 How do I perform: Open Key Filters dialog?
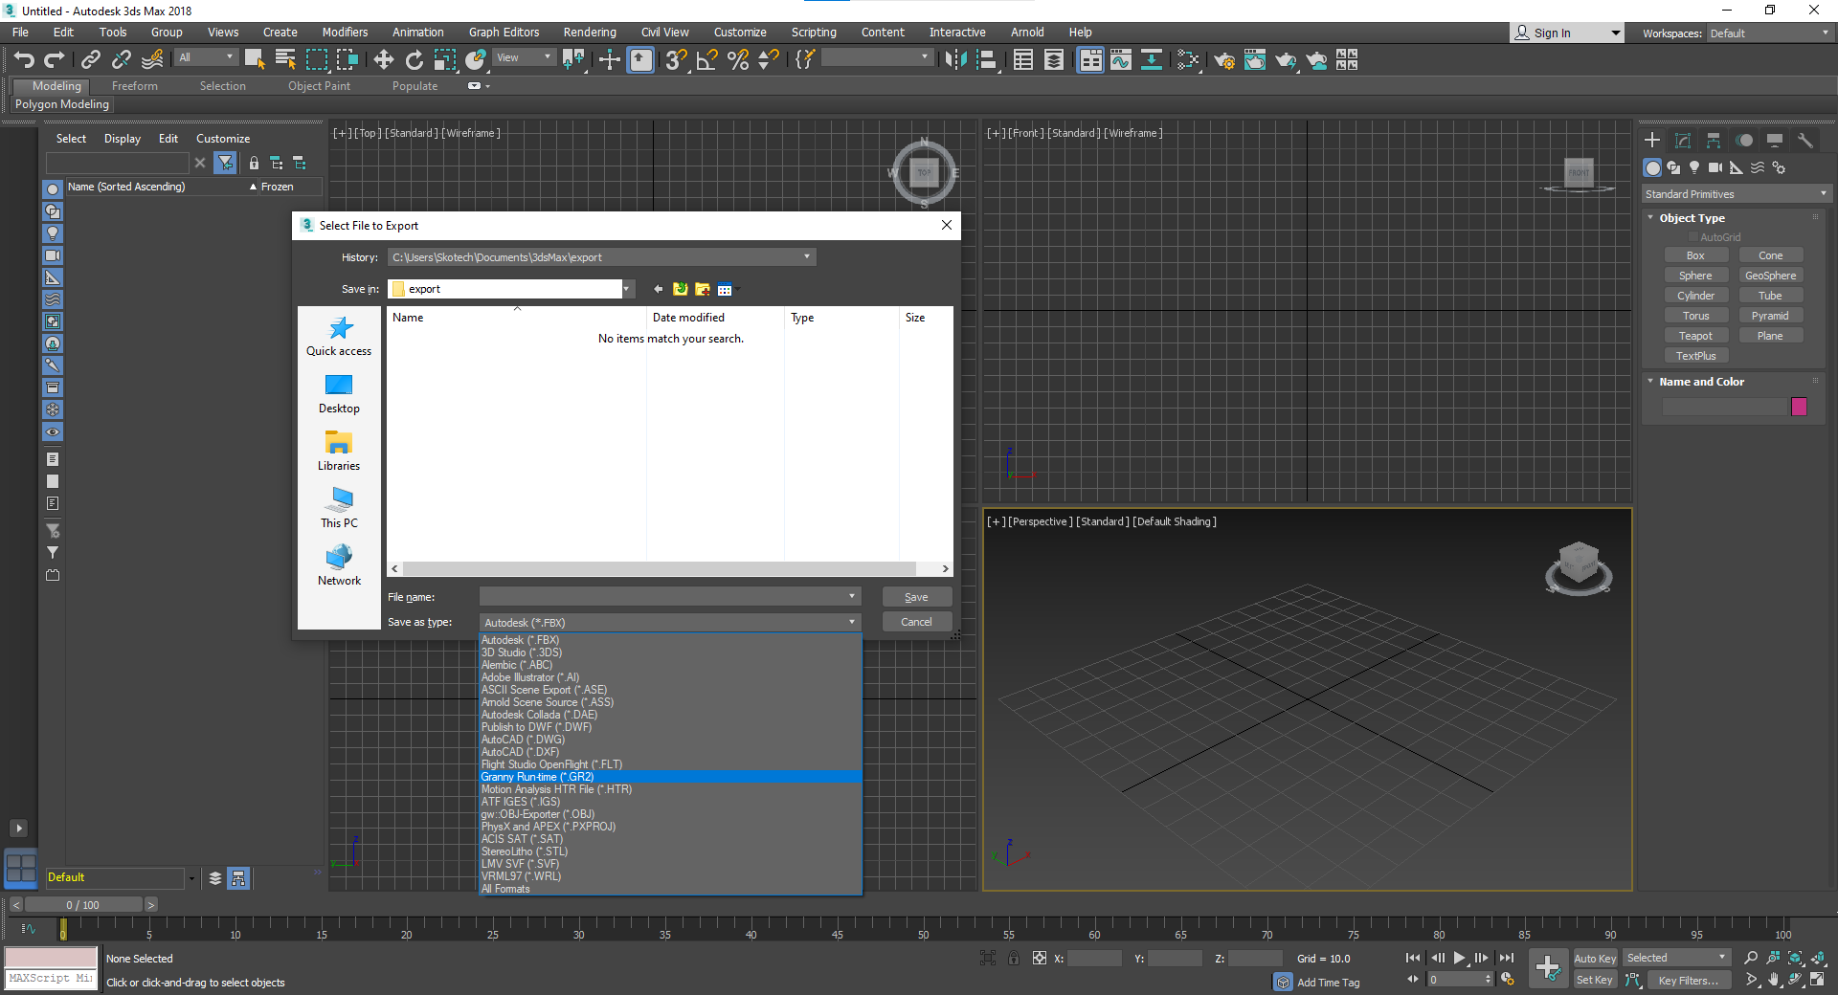tap(1688, 981)
